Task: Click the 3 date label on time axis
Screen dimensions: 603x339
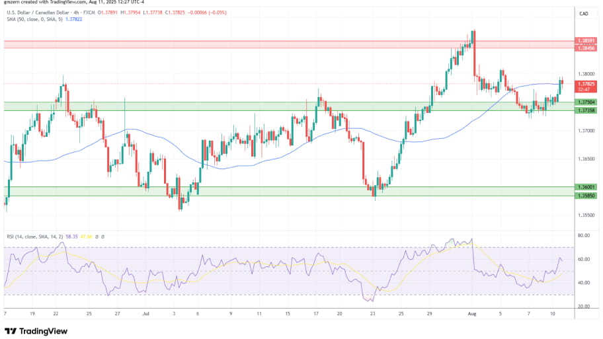Action: click(174, 314)
